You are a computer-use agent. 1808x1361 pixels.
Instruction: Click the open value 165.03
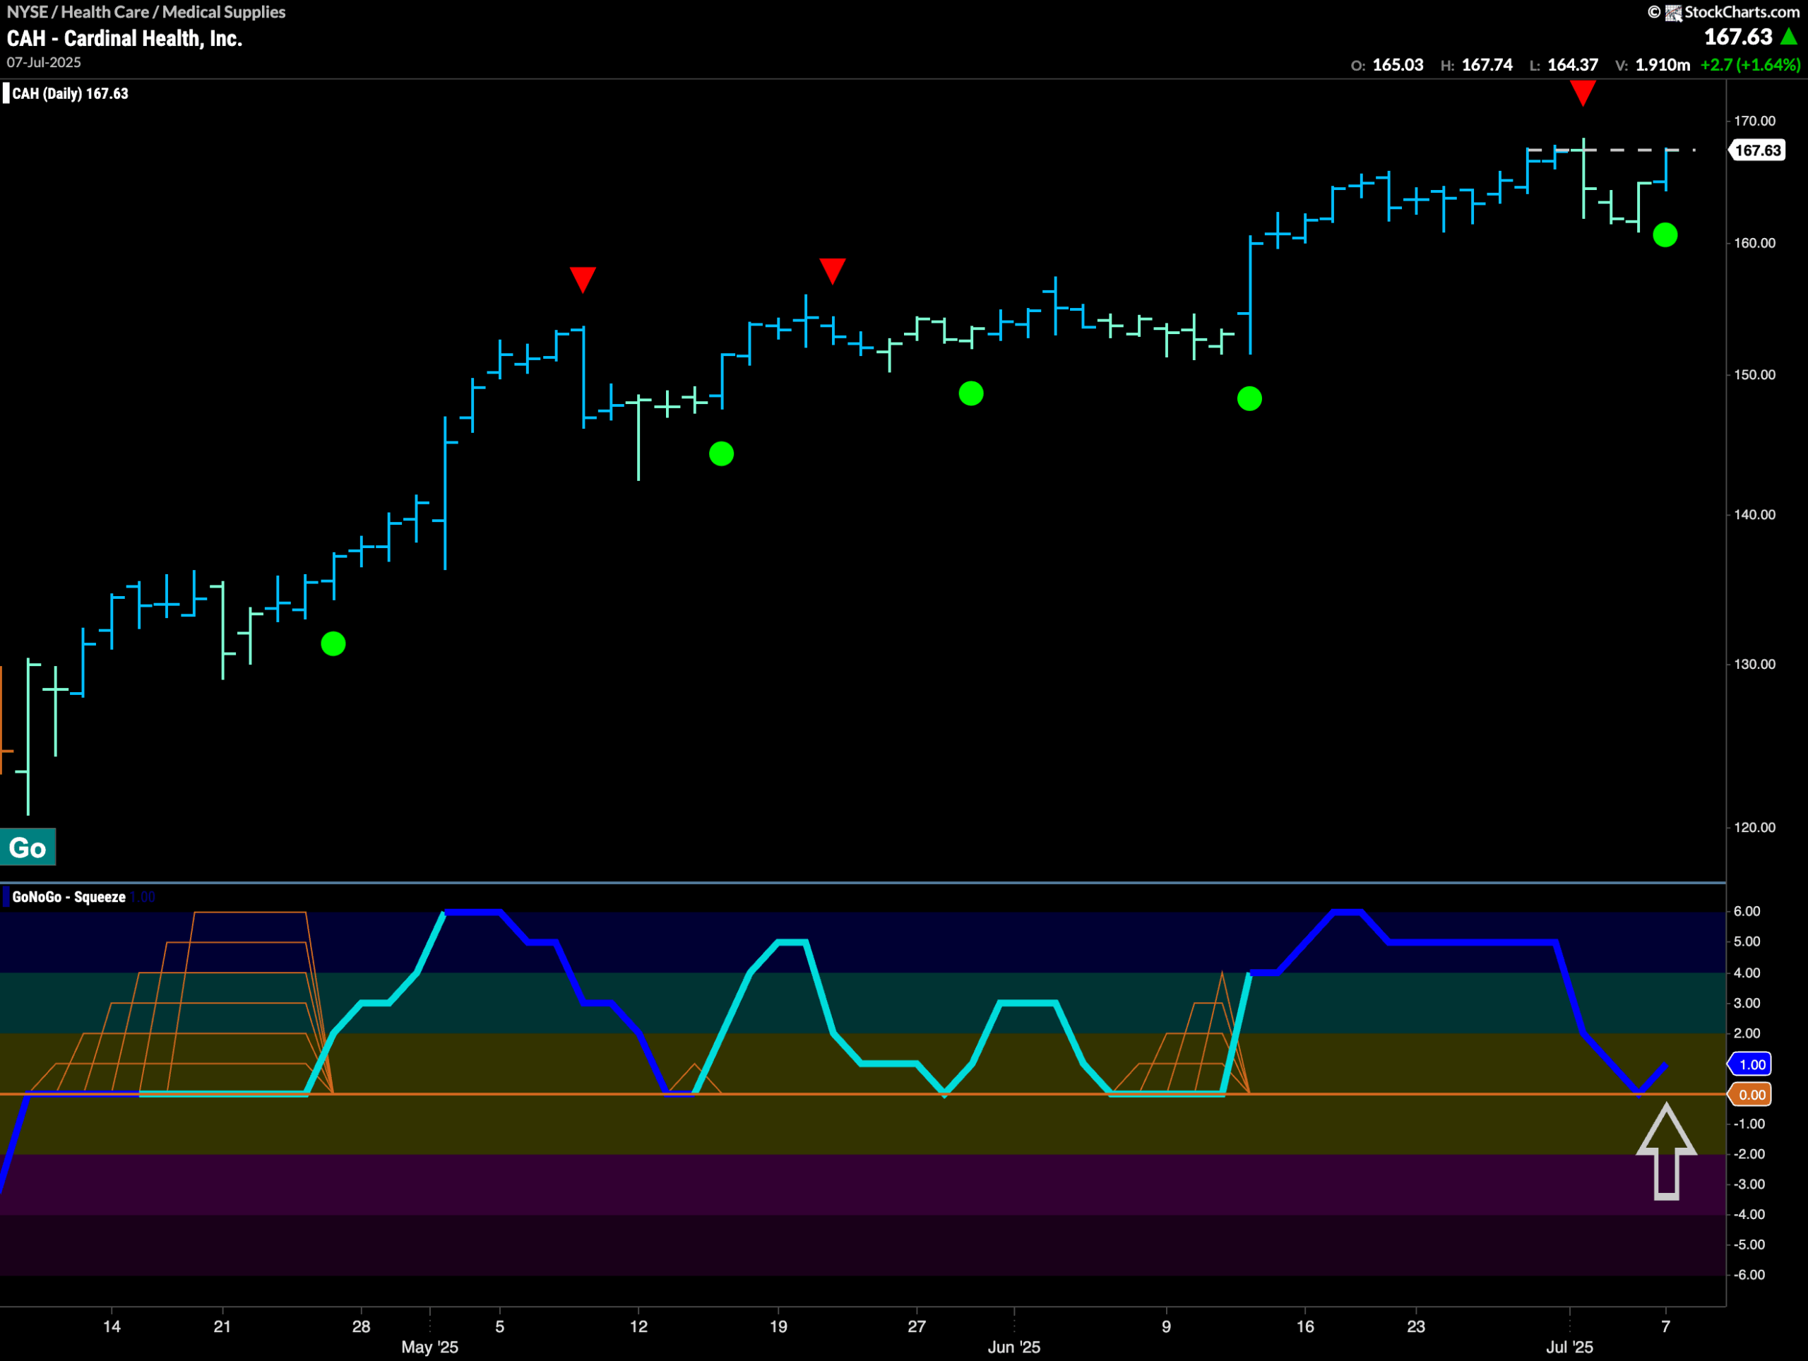point(1398,64)
